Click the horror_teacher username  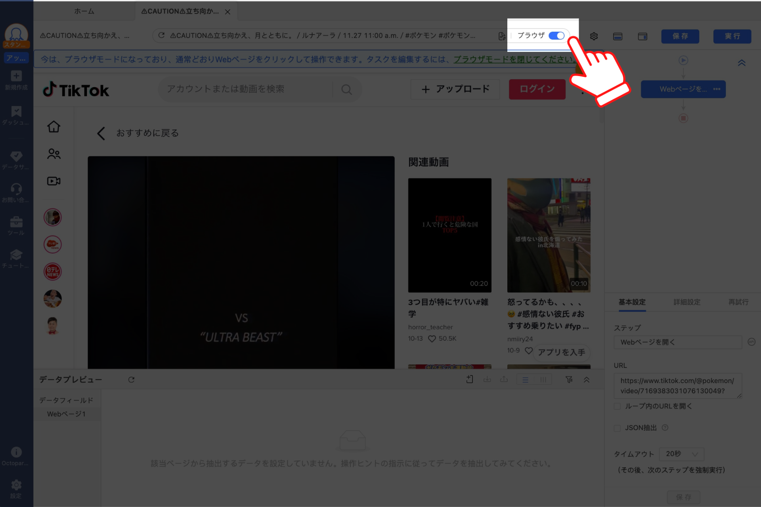(x=430, y=327)
